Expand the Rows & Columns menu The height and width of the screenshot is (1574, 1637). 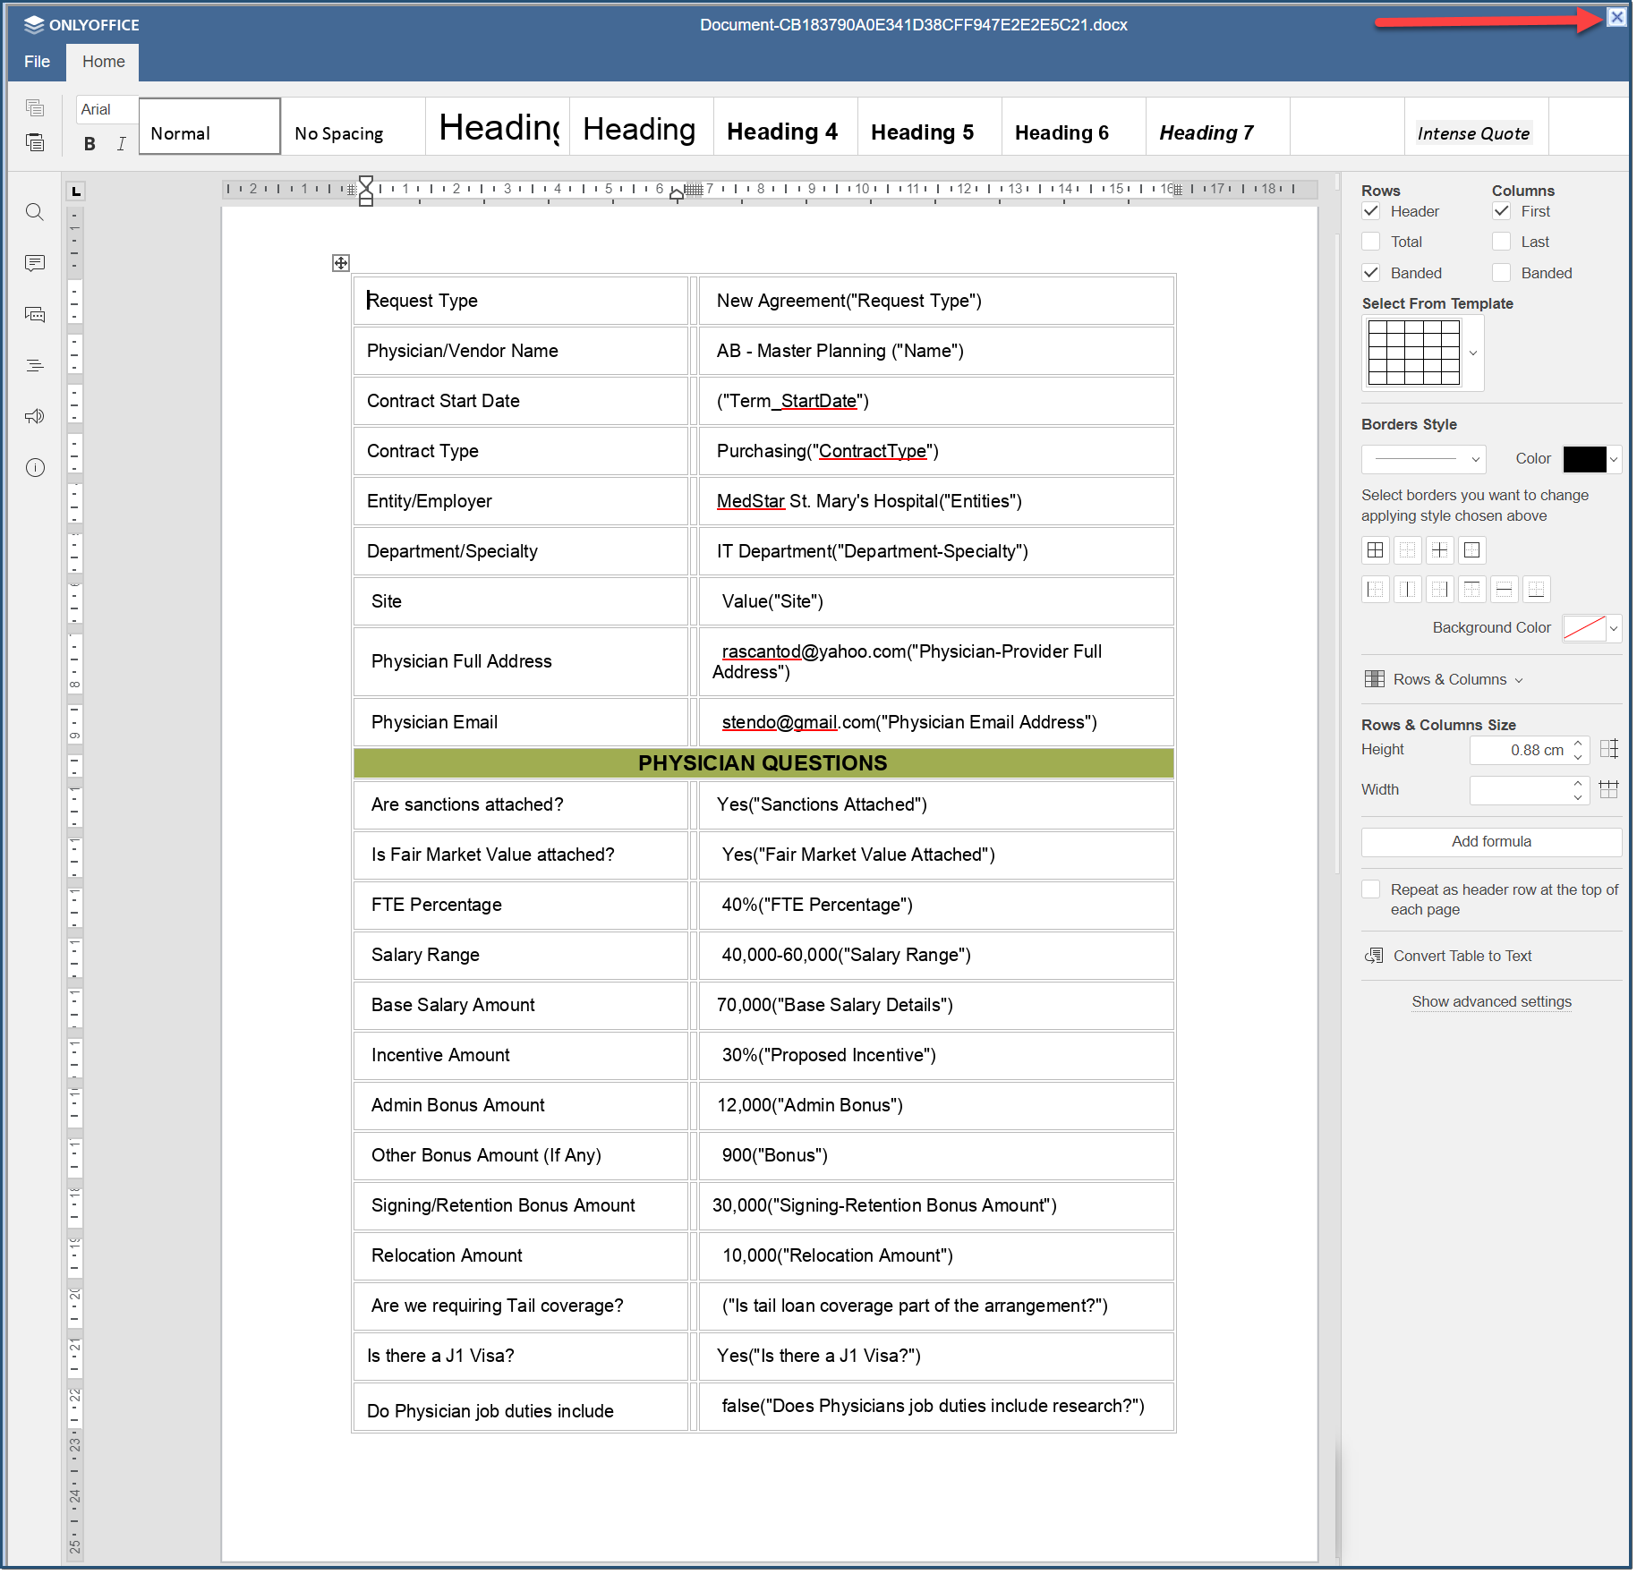pyautogui.click(x=1443, y=679)
